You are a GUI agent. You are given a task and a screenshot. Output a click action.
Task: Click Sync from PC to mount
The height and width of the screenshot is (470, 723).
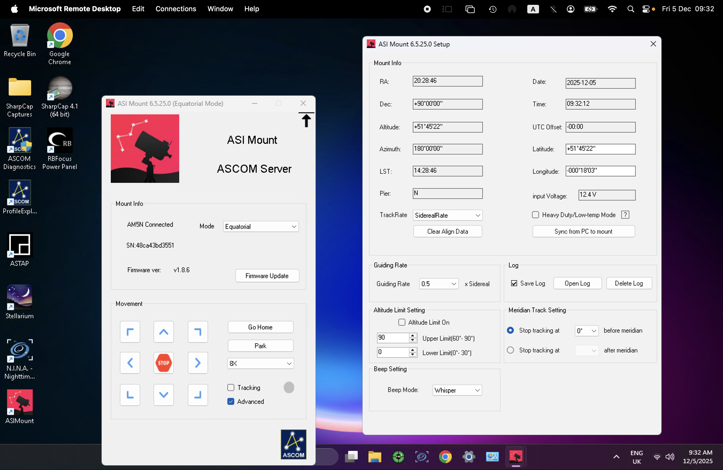[x=583, y=231]
